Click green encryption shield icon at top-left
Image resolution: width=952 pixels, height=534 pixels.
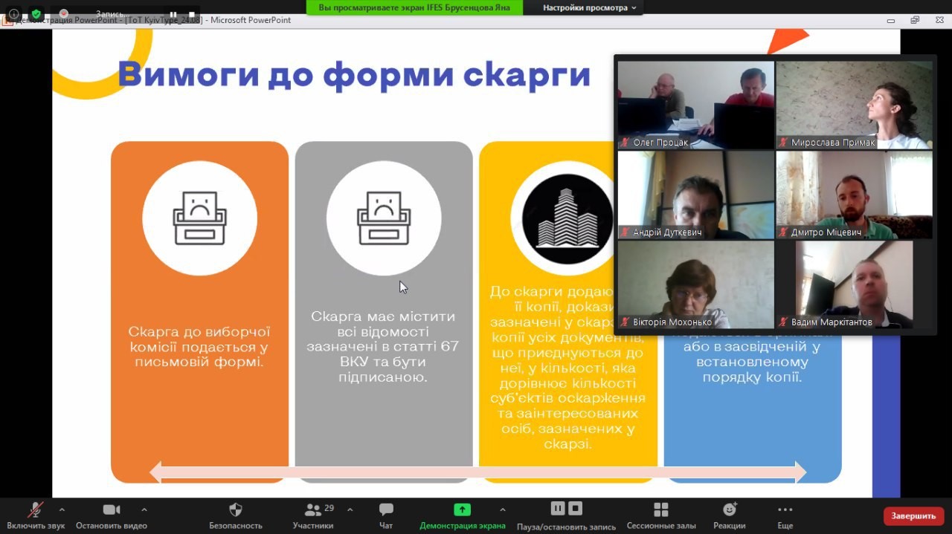coord(36,13)
